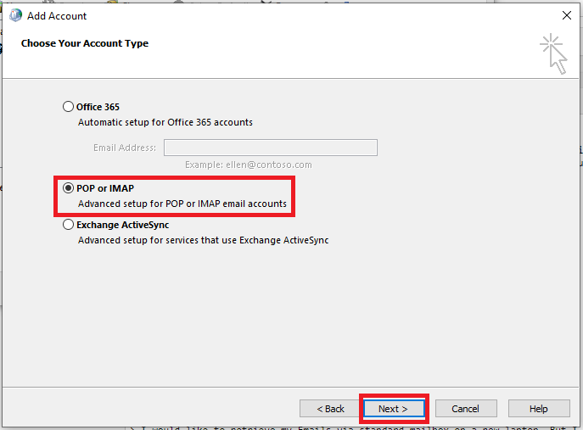Go back with the Back button

point(330,409)
